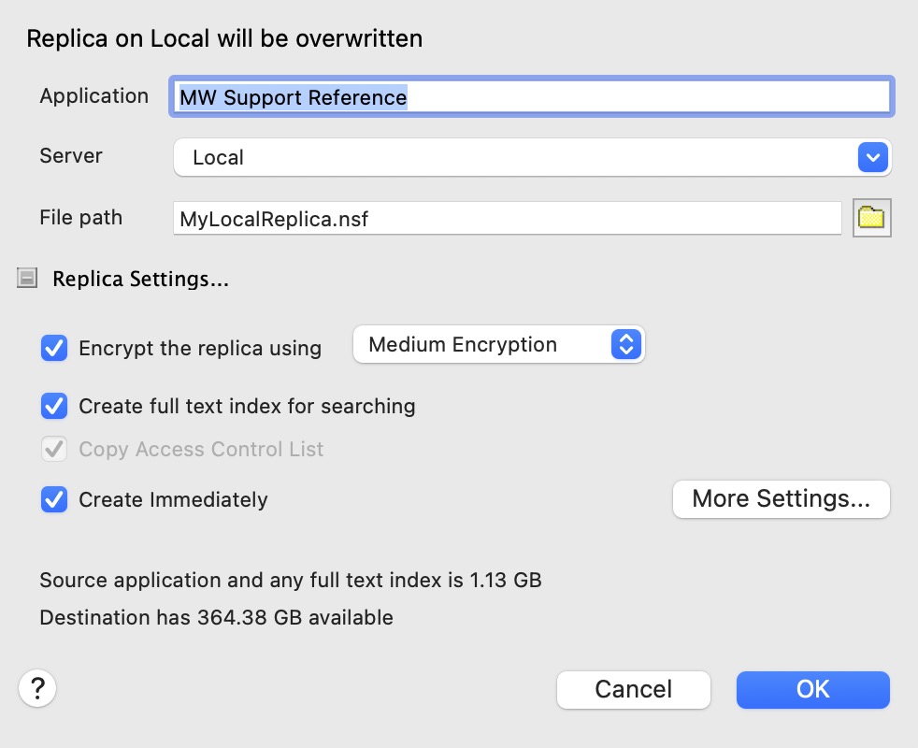Click the help question mark icon
This screenshot has width=918, height=748.
tap(37, 688)
